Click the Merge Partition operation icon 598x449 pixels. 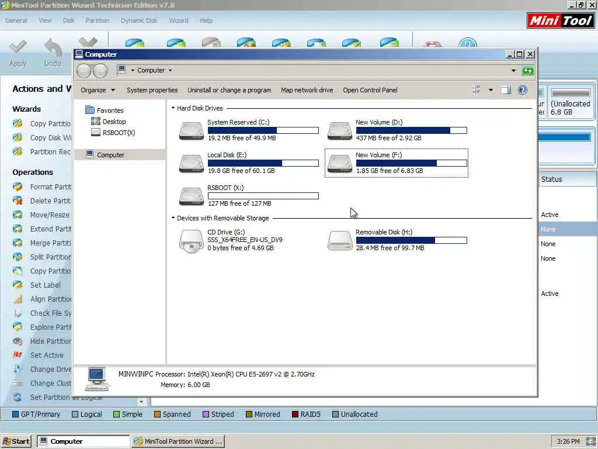[18, 243]
